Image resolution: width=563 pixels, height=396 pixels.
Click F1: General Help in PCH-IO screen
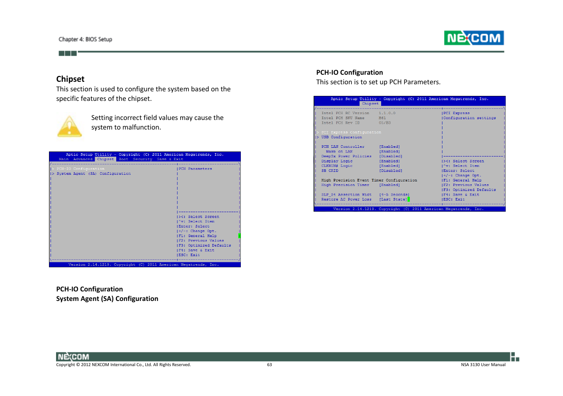point(463,181)
